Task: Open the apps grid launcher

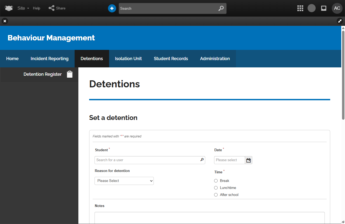Action: pos(300,8)
